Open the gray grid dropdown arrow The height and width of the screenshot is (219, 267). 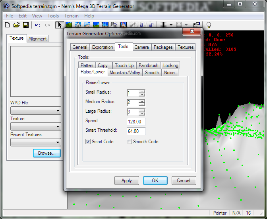(x=186, y=25)
